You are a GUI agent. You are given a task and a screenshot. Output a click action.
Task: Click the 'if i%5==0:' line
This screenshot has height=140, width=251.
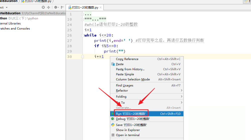tap(106, 46)
